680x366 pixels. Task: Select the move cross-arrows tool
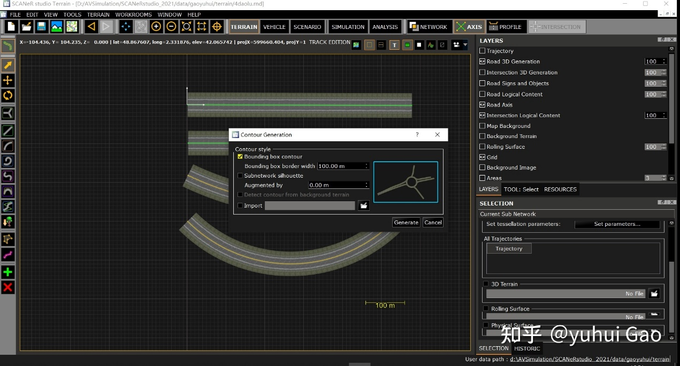[x=7, y=80]
